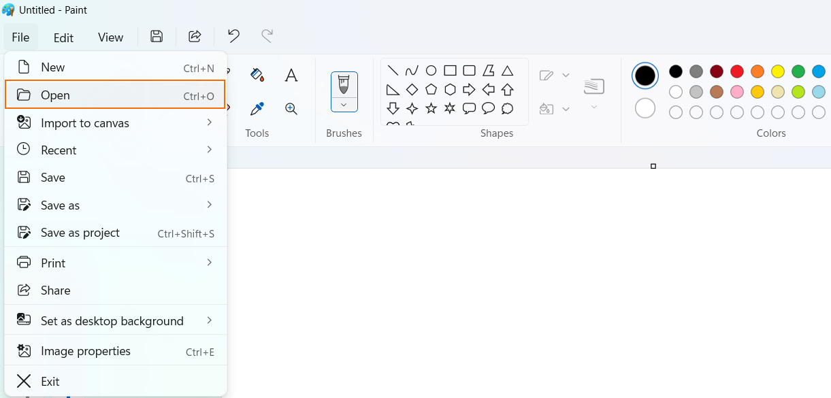Open the shape Outline dropdown

(x=566, y=75)
